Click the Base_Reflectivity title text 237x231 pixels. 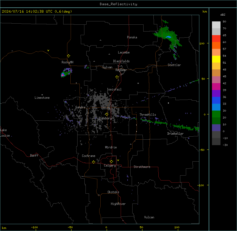click(118, 4)
